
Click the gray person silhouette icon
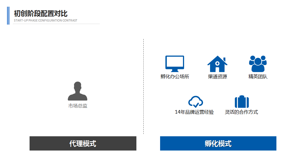click(x=78, y=91)
